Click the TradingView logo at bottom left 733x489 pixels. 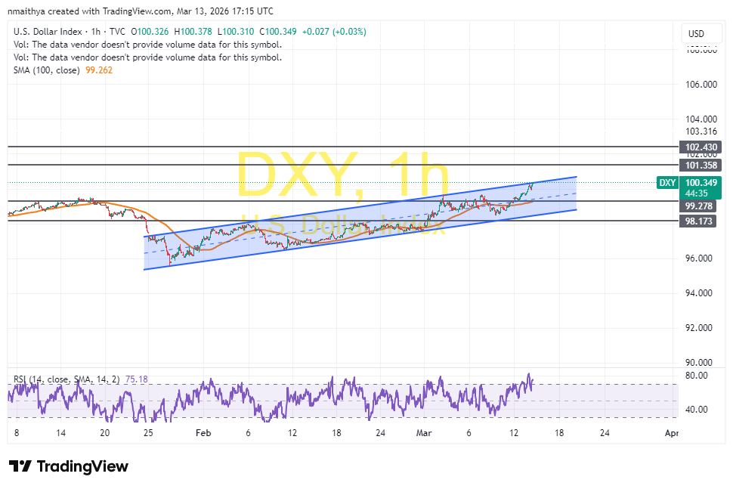[x=68, y=466]
